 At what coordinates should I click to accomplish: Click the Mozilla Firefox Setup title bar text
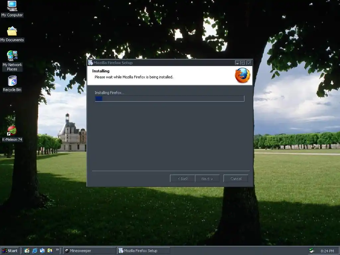point(113,63)
